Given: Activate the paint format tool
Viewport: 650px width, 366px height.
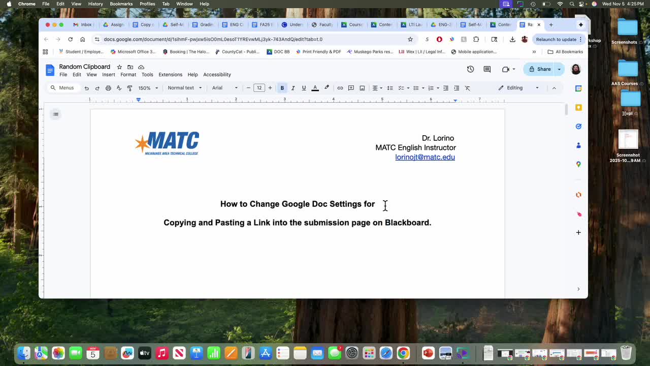Looking at the screenshot, I should tap(129, 88).
